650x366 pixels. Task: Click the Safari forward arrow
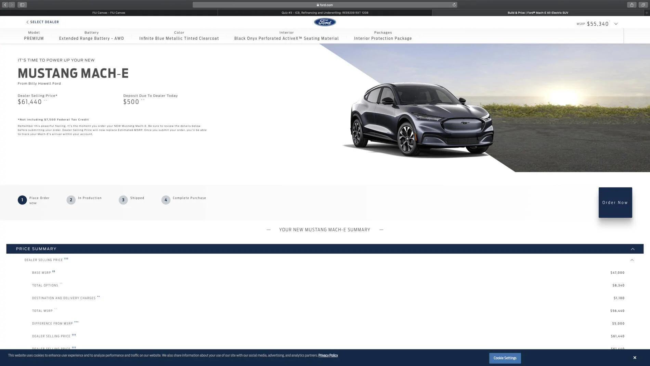12,5
